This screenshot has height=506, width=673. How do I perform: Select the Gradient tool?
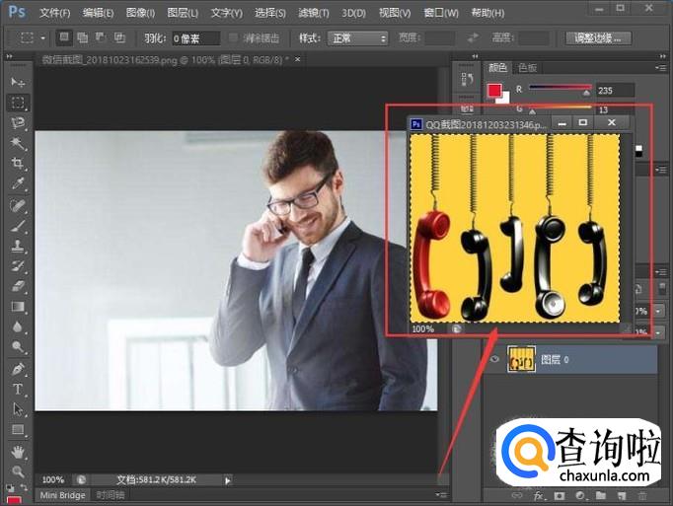point(18,307)
